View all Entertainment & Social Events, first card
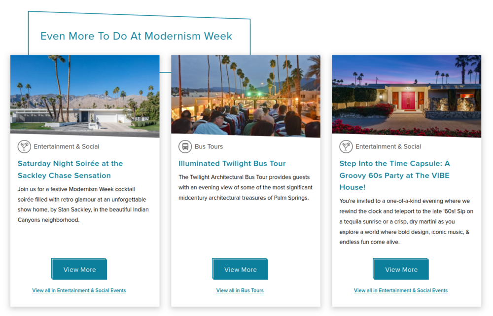Screen dimensions: 493x316 79,290
